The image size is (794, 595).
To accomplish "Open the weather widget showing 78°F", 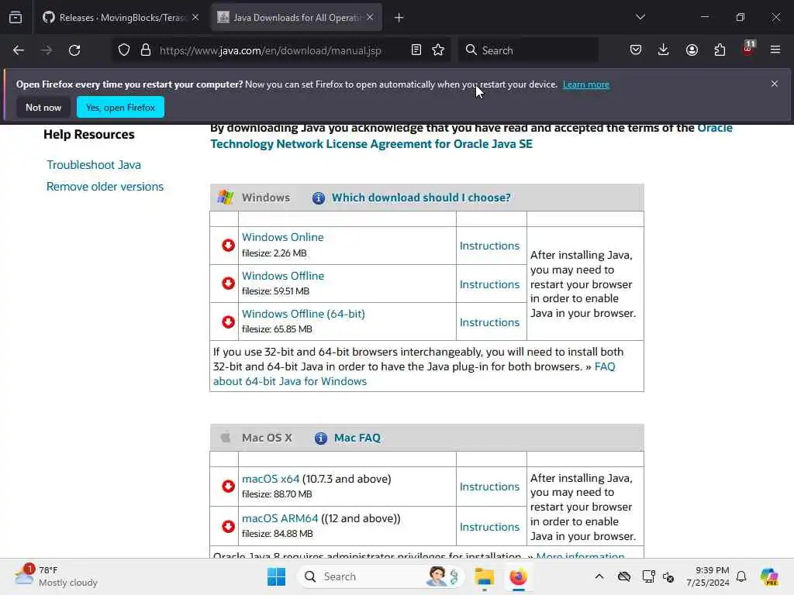I will point(56,576).
